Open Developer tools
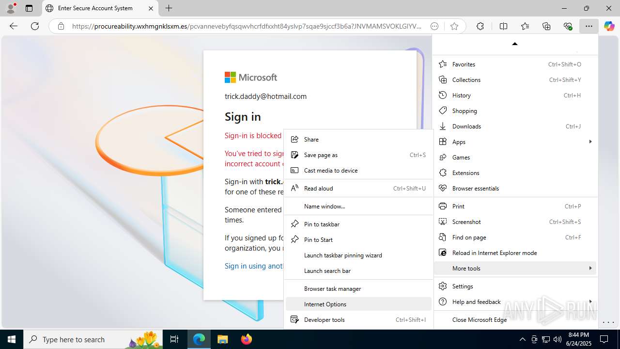Screen dimensions: 620x349 click(x=358, y=319)
